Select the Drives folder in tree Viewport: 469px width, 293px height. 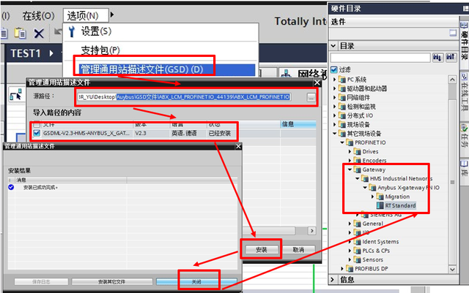point(370,151)
